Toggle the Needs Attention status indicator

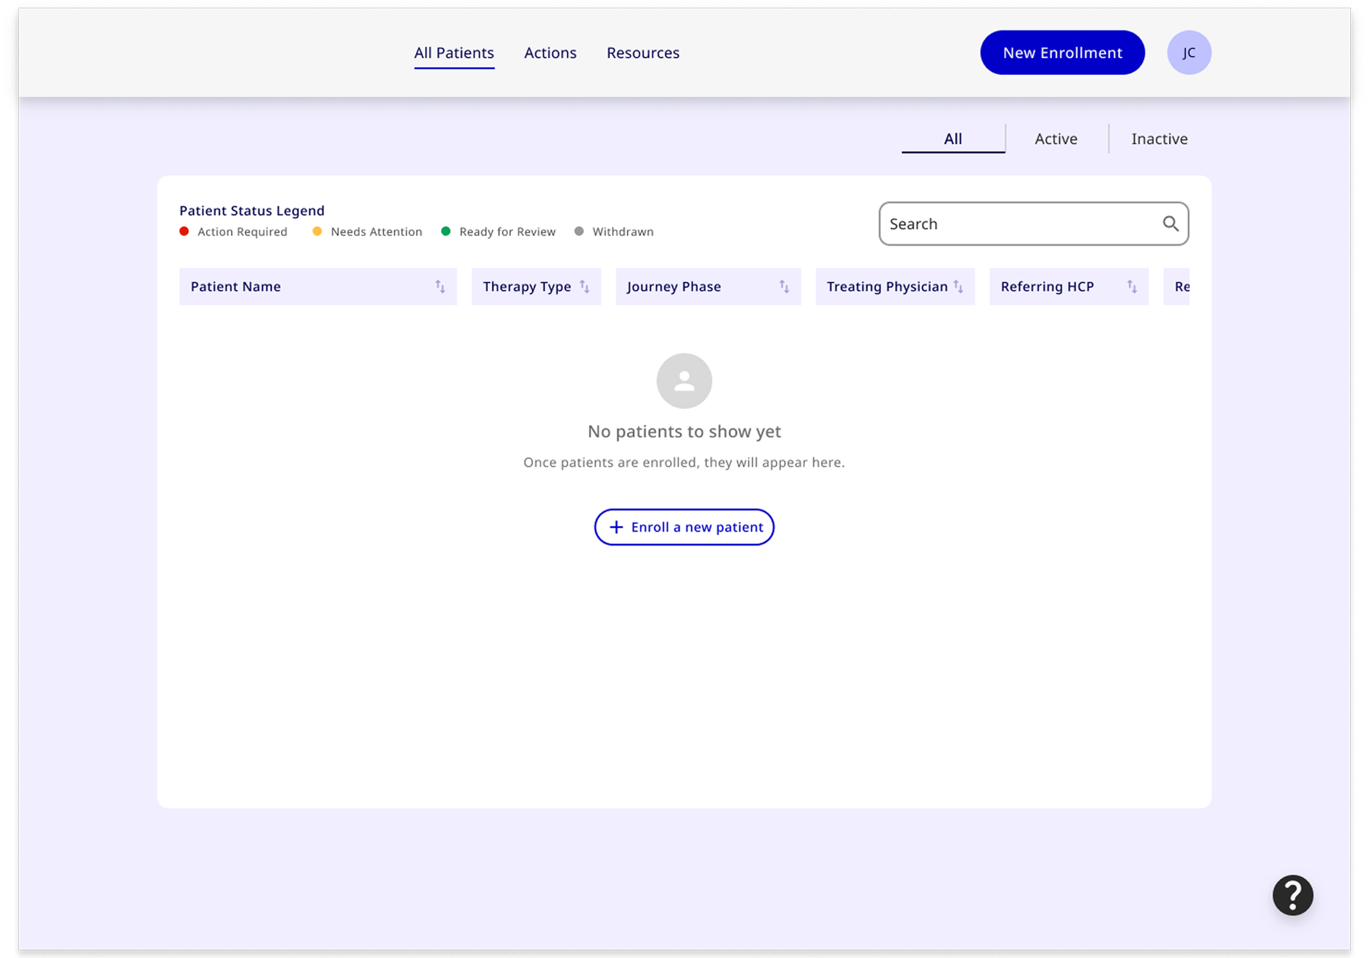click(x=317, y=231)
